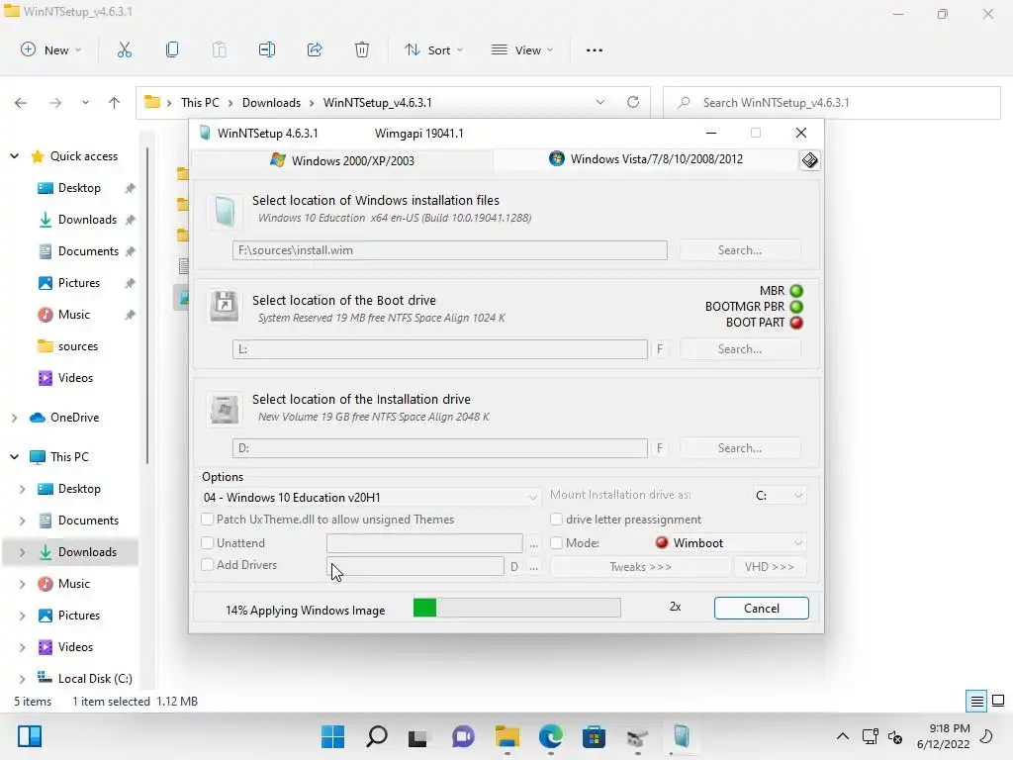This screenshot has height=760, width=1013.
Task: Open the View dropdown in Explorer
Action: [522, 49]
